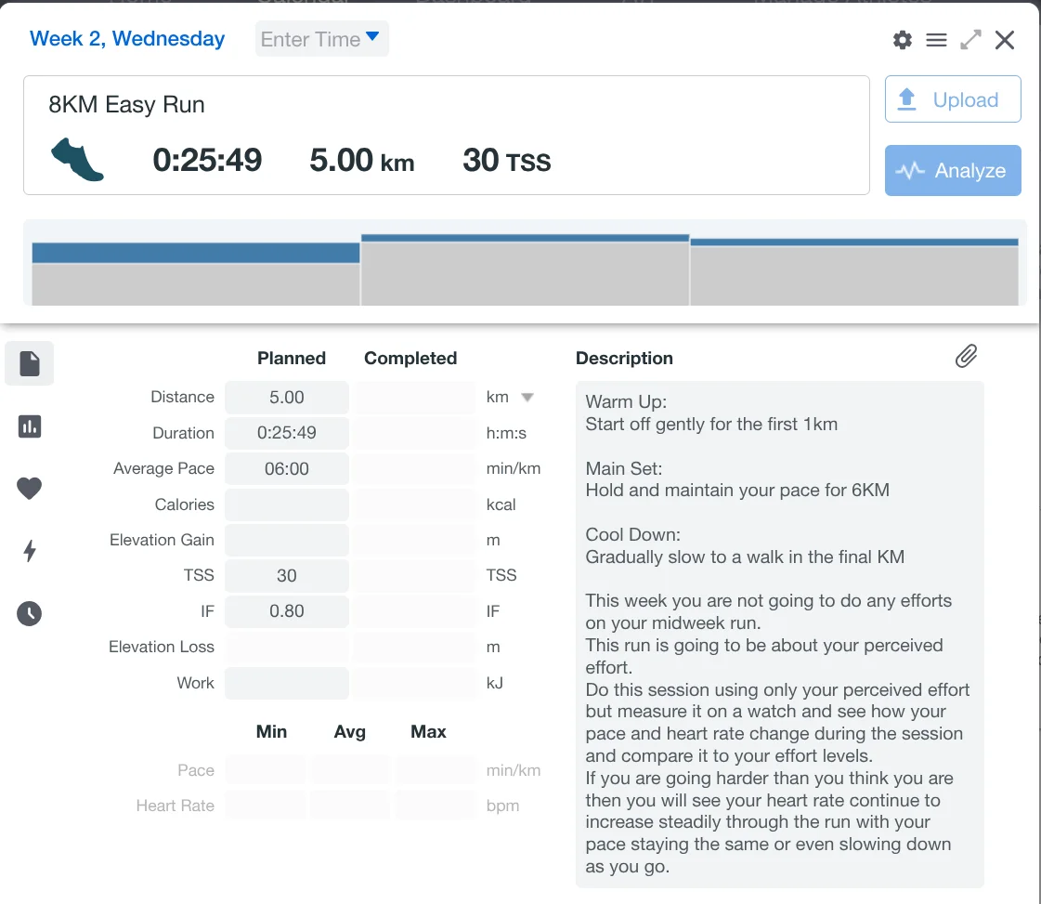Expand the workout window with arrows icon

click(970, 40)
